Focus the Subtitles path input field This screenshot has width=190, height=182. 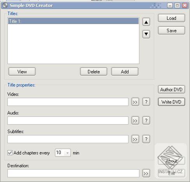coord(68,139)
